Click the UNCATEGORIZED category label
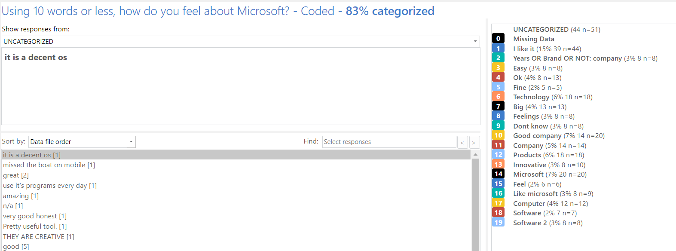Viewport: 676px width, 251px height. coord(541,29)
